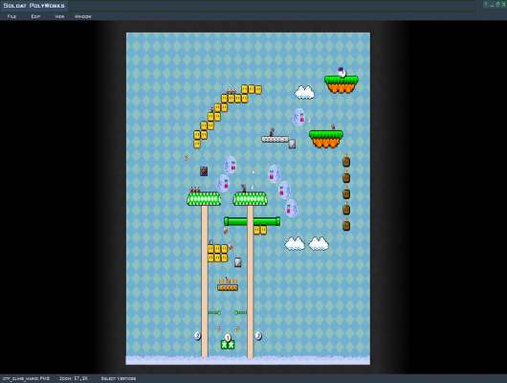Click the Select Vertices status text
Image resolution: width=507 pixels, height=383 pixels.
(119, 378)
